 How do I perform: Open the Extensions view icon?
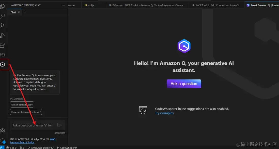[3, 45]
